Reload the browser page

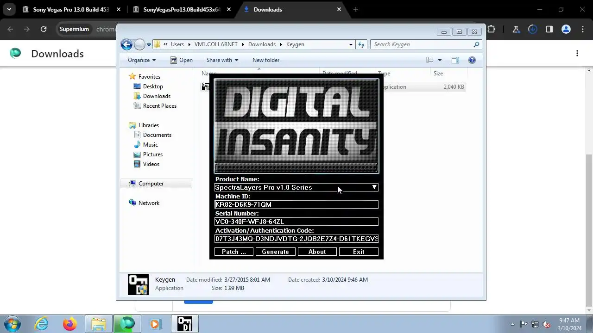(x=44, y=29)
